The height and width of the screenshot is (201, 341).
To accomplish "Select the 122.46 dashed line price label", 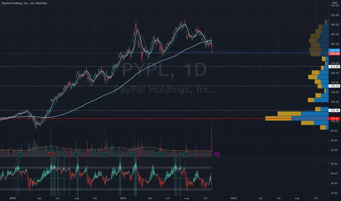I will point(334,110).
